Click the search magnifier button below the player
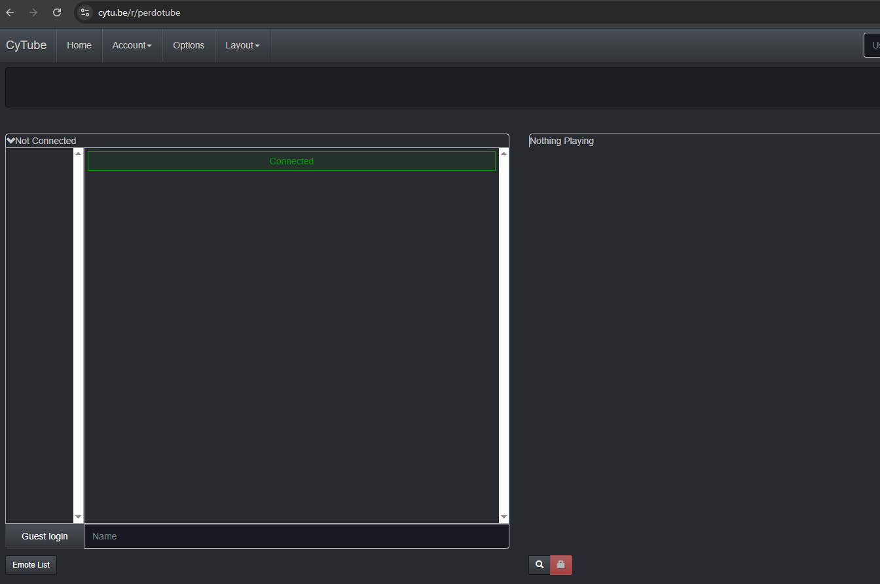 540,564
